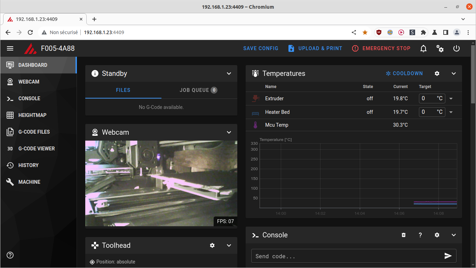
Task: Open interface settings cogs icon
Action: (440, 48)
